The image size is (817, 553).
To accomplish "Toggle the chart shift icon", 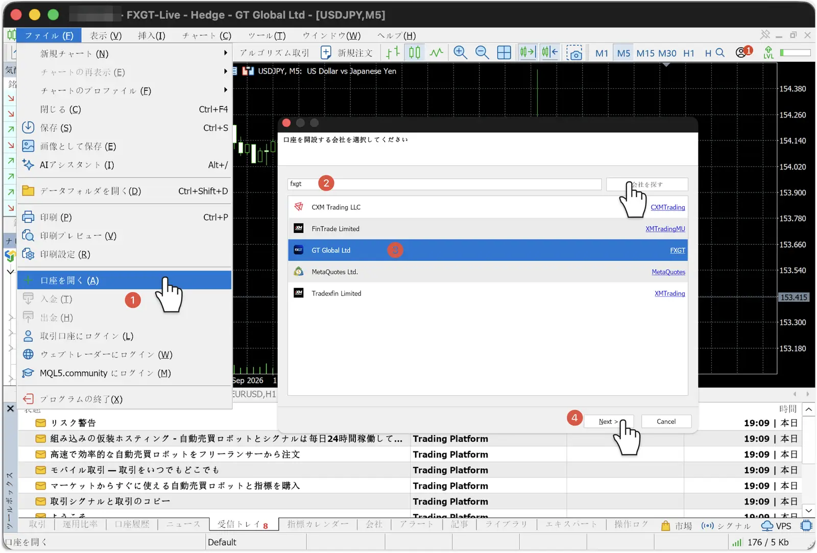I will pyautogui.click(x=550, y=52).
